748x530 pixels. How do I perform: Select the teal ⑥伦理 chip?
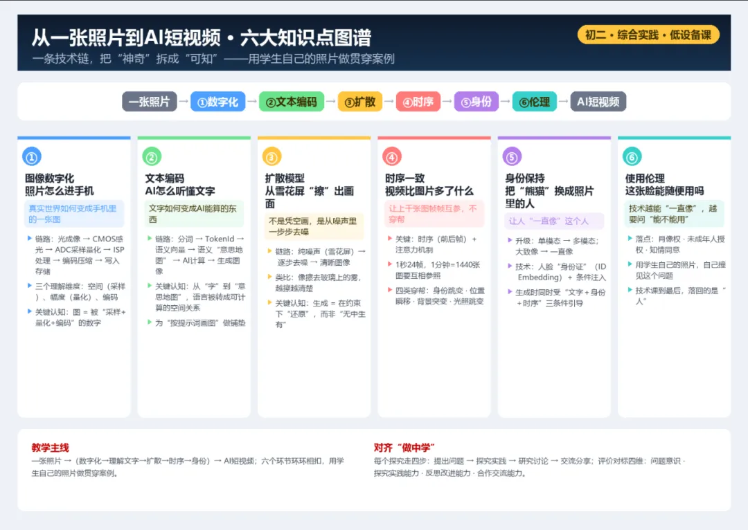click(534, 102)
